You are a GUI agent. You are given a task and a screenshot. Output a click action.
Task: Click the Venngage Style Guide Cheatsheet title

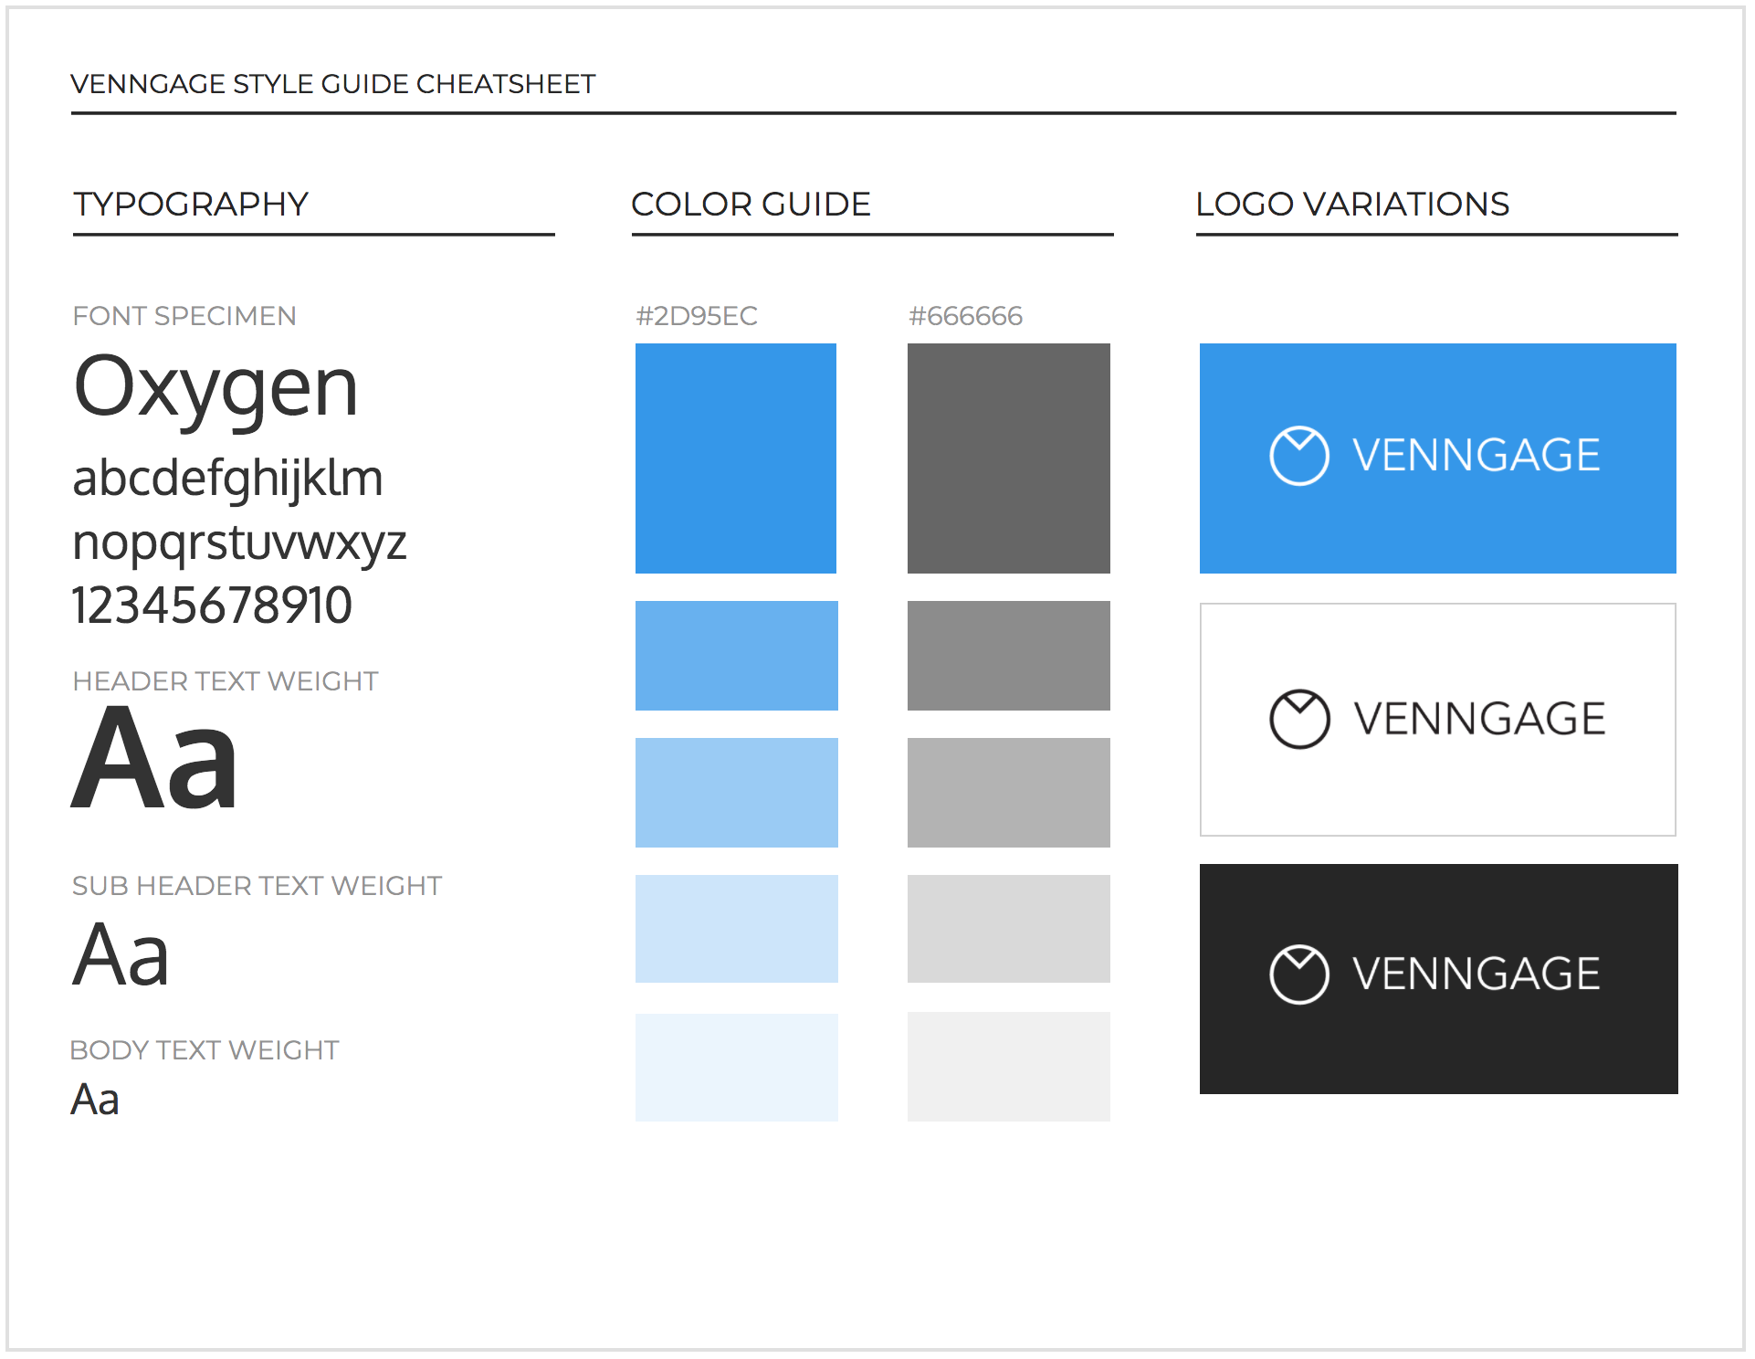coord(332,84)
